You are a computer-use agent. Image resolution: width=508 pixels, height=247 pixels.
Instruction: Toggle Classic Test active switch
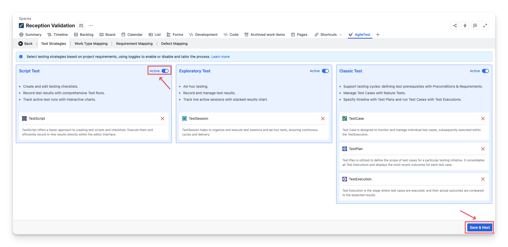pos(485,71)
